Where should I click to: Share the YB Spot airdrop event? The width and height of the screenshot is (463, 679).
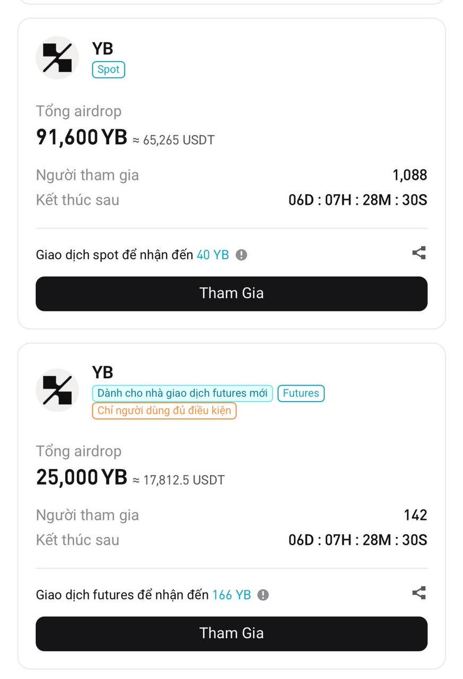pos(419,253)
